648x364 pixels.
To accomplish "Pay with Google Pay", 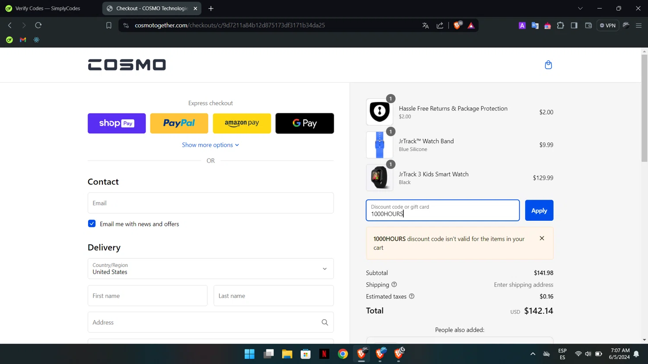I will (x=305, y=123).
